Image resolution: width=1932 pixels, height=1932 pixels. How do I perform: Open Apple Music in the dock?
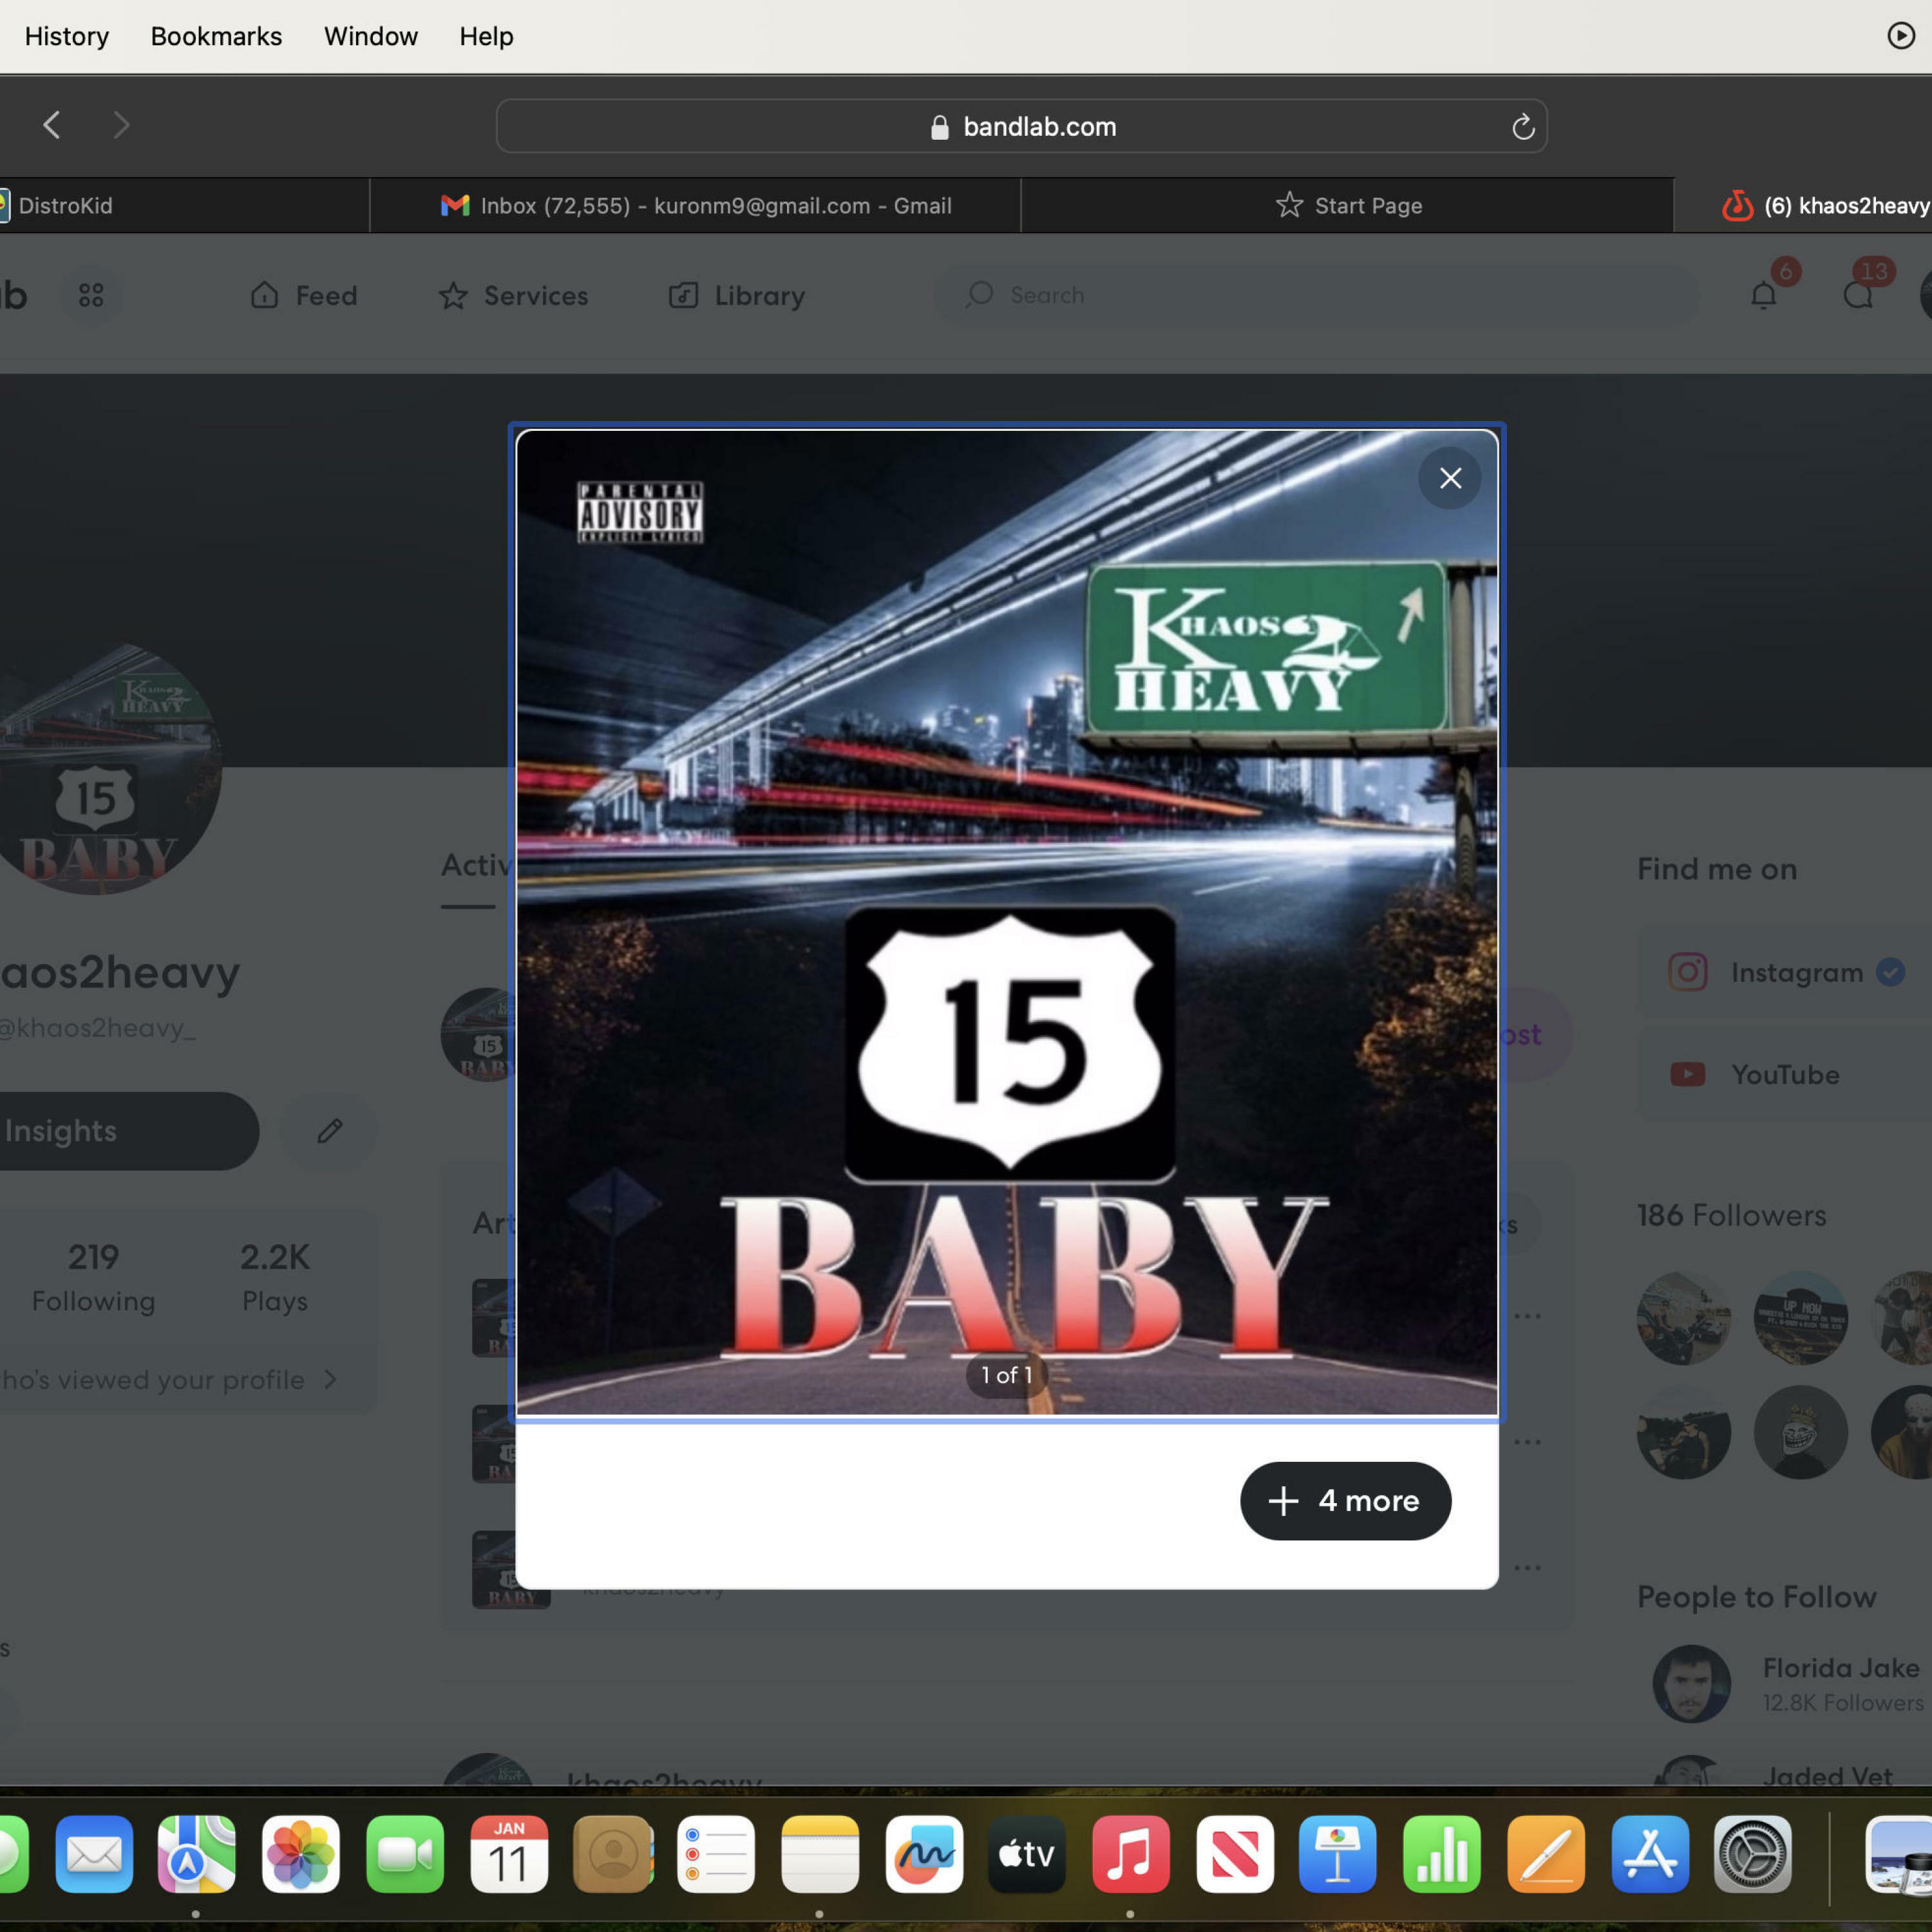(1130, 1853)
